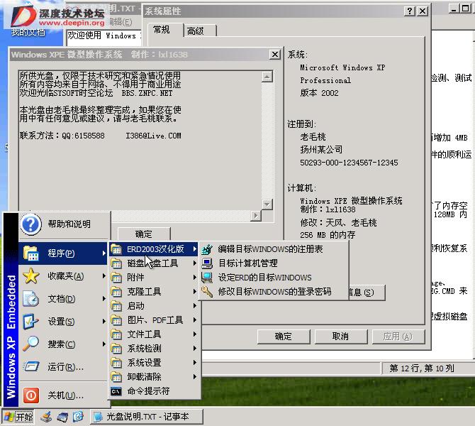This screenshot has height=426, width=475.
Task: Open 目标计算机管理 from the ERD2003 submenu
Action: (273, 263)
